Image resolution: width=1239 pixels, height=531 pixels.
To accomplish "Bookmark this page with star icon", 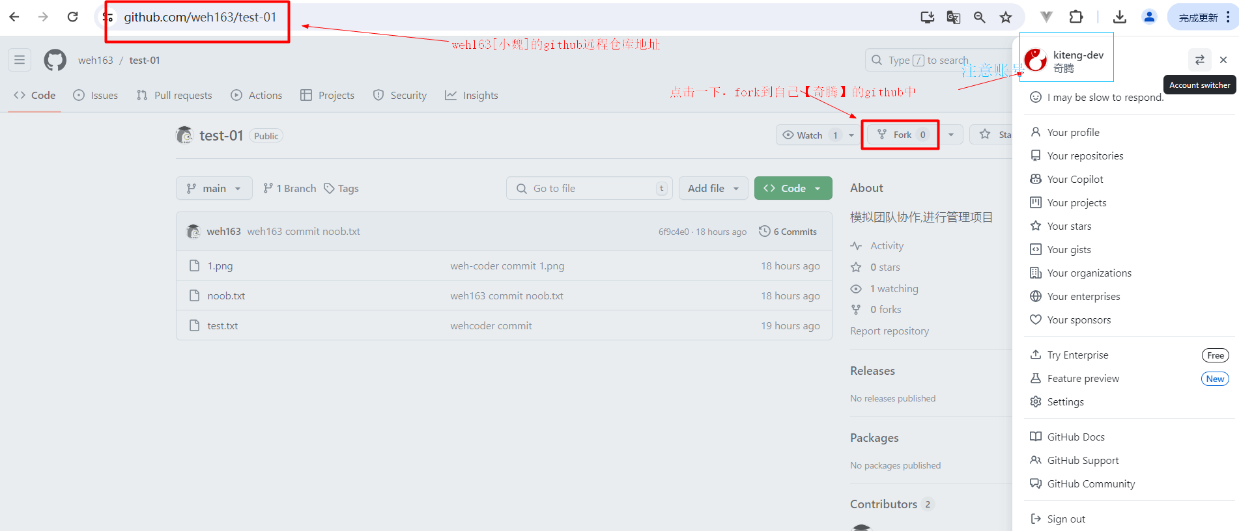I will coord(1006,18).
